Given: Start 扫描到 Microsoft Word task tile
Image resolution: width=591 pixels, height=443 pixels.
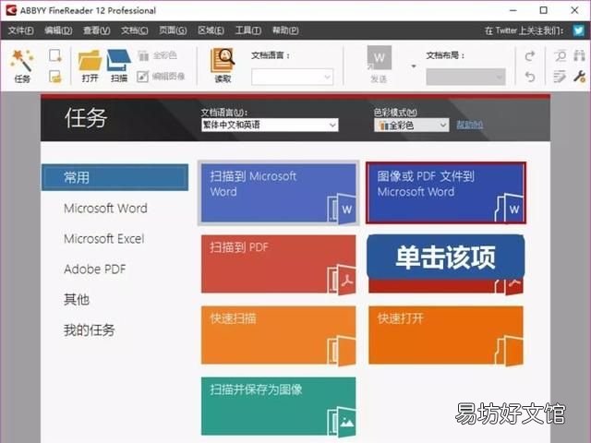Looking at the screenshot, I should (x=279, y=193).
